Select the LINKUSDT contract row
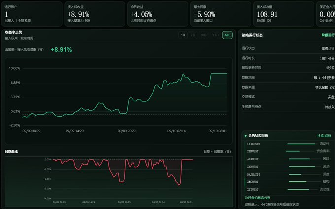The image size is (335, 209). coord(288,144)
